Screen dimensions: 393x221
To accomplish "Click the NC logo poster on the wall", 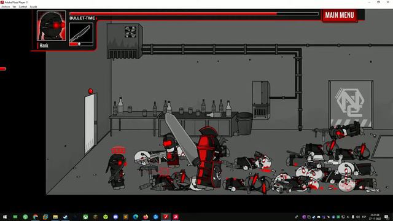I will coord(351,104).
